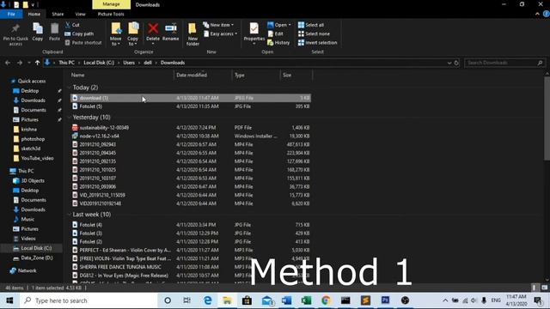
Task: Expand the Easy access dropdown
Action: coord(236,33)
